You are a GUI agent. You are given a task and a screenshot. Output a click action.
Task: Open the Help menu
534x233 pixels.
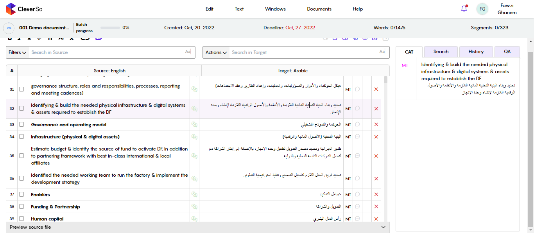pyautogui.click(x=358, y=9)
